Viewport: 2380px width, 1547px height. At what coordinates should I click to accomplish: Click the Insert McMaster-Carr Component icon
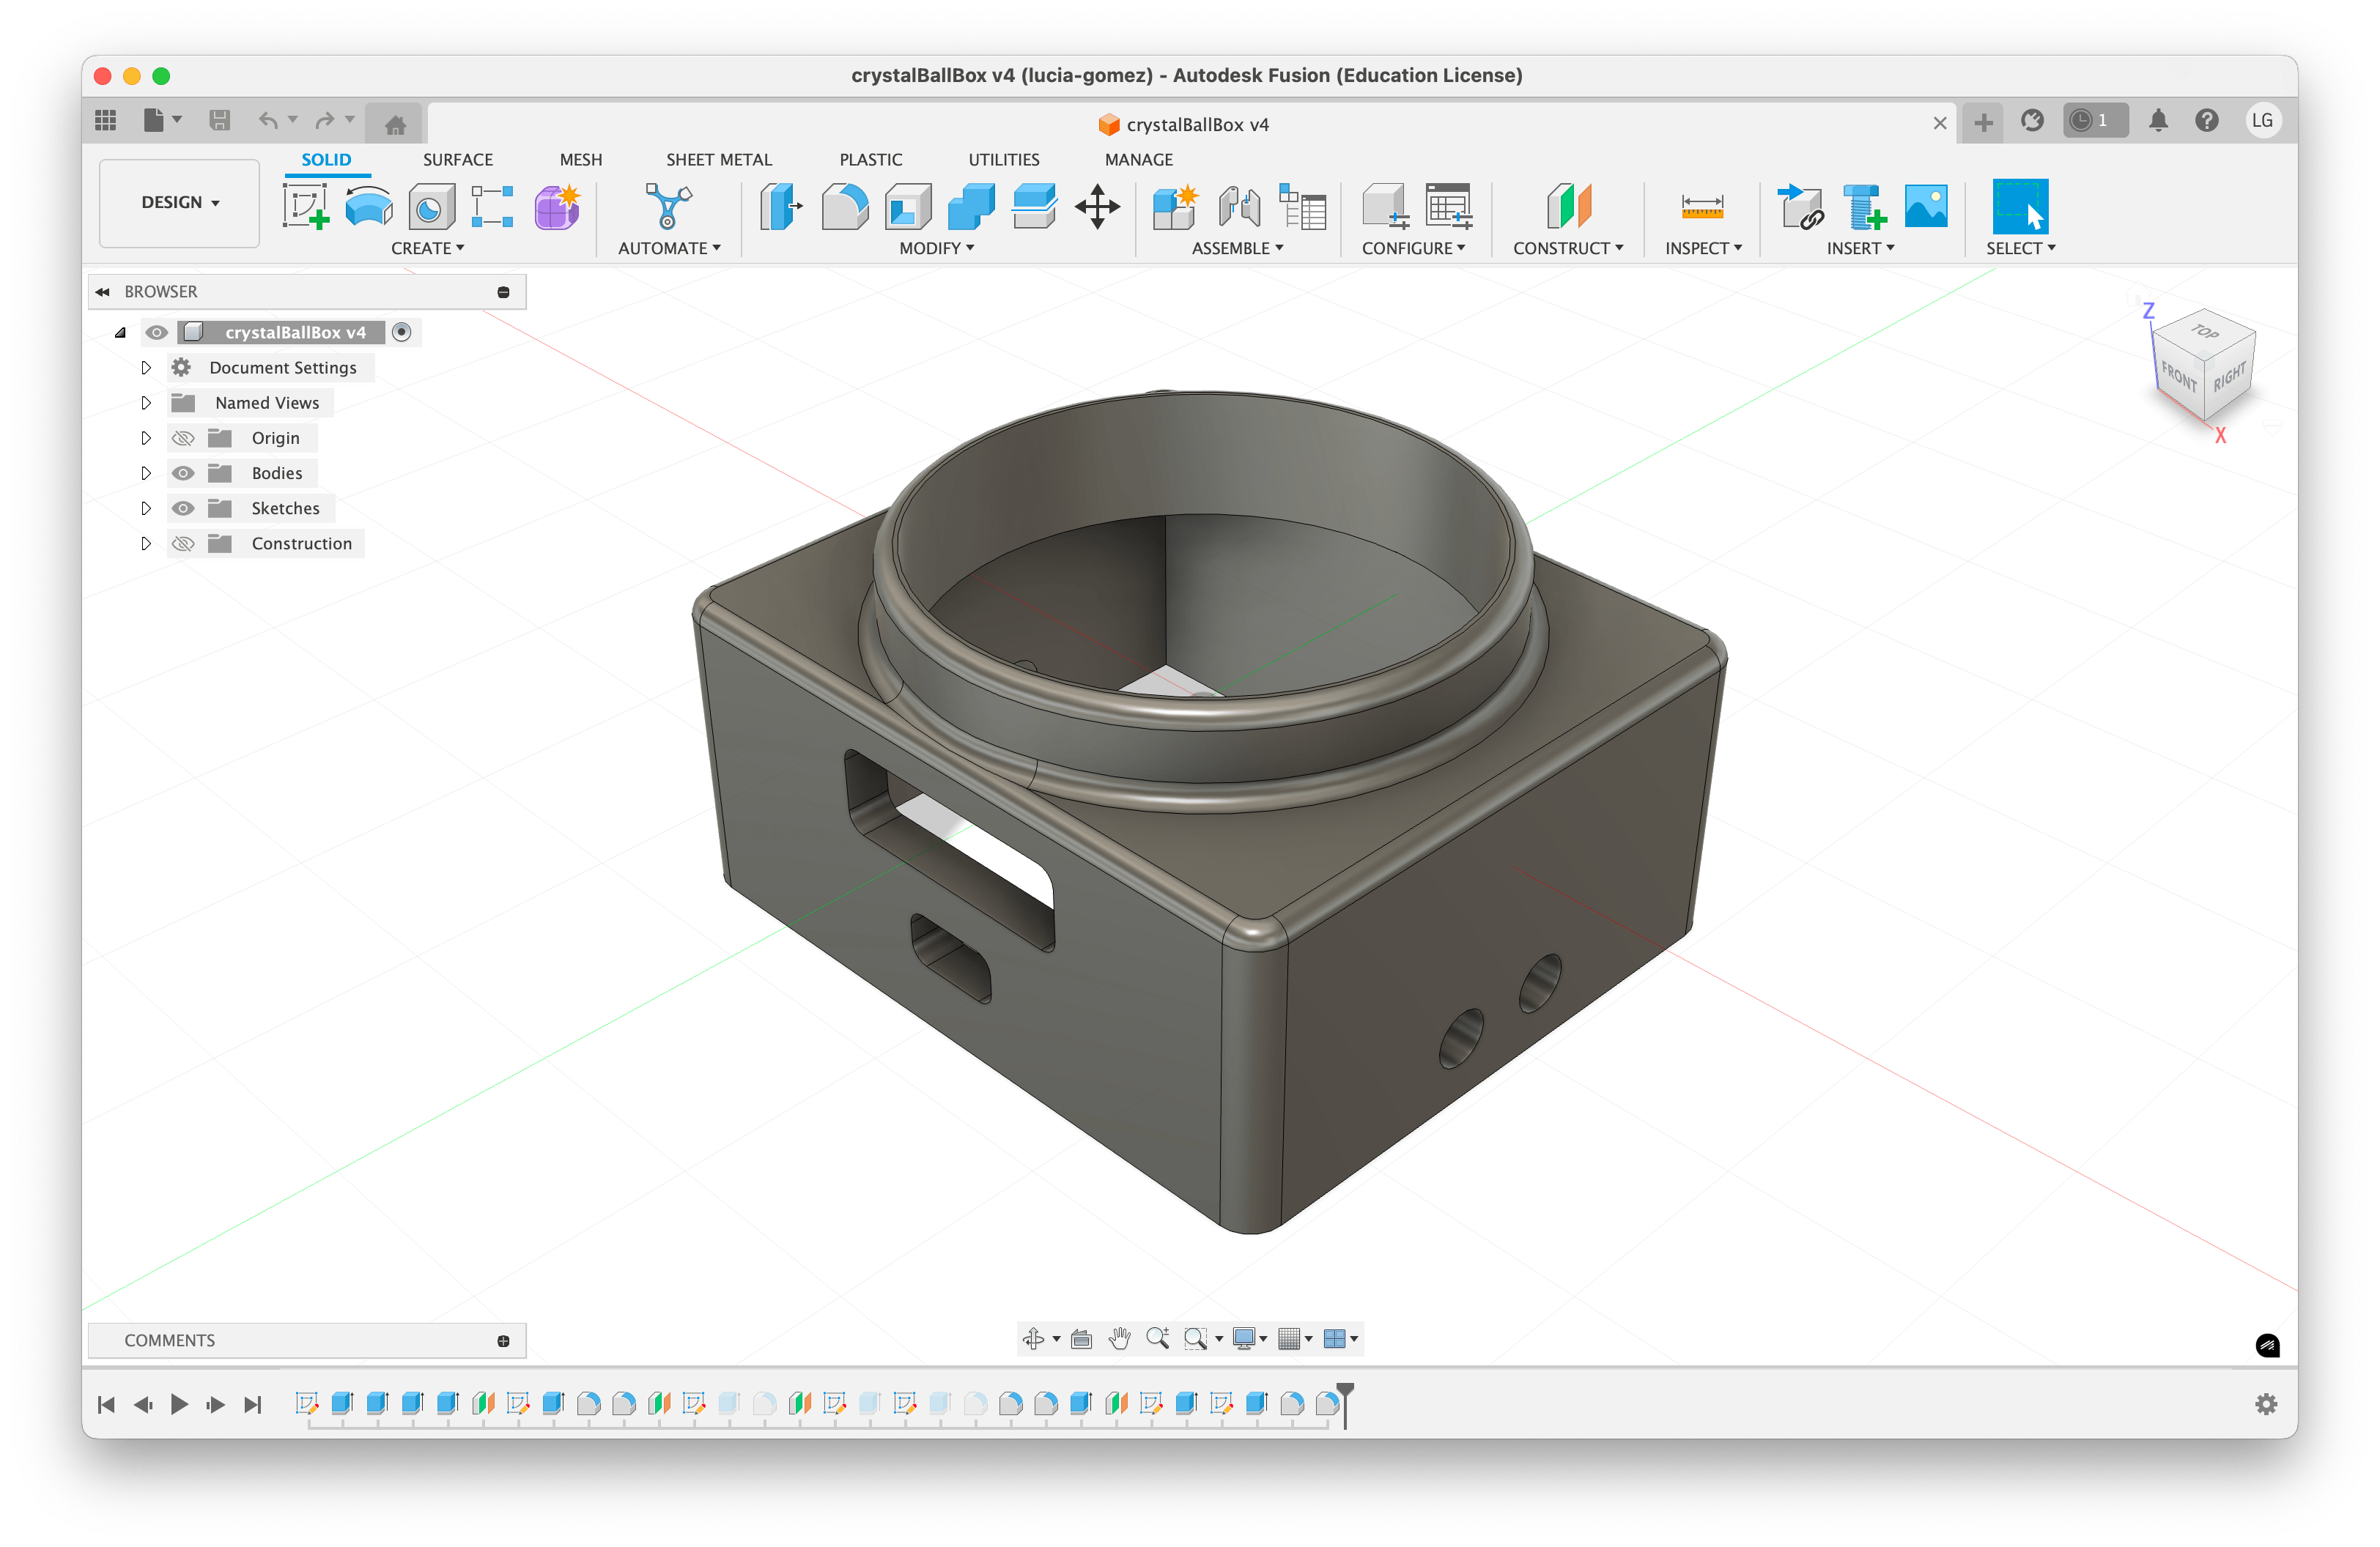point(1864,207)
